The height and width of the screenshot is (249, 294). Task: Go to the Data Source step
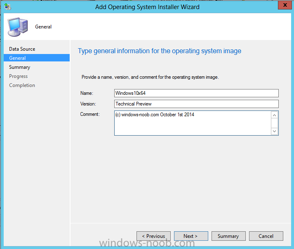(22, 49)
